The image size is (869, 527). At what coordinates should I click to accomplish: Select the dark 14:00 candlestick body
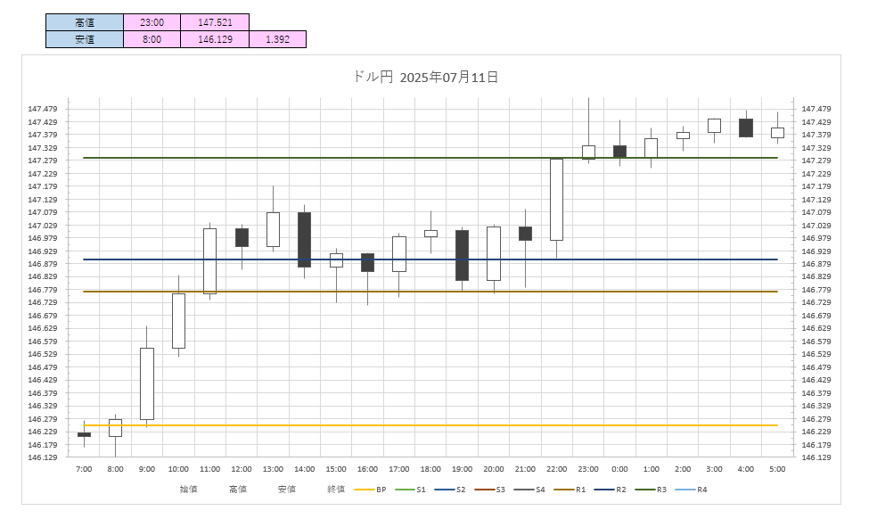pos(304,239)
